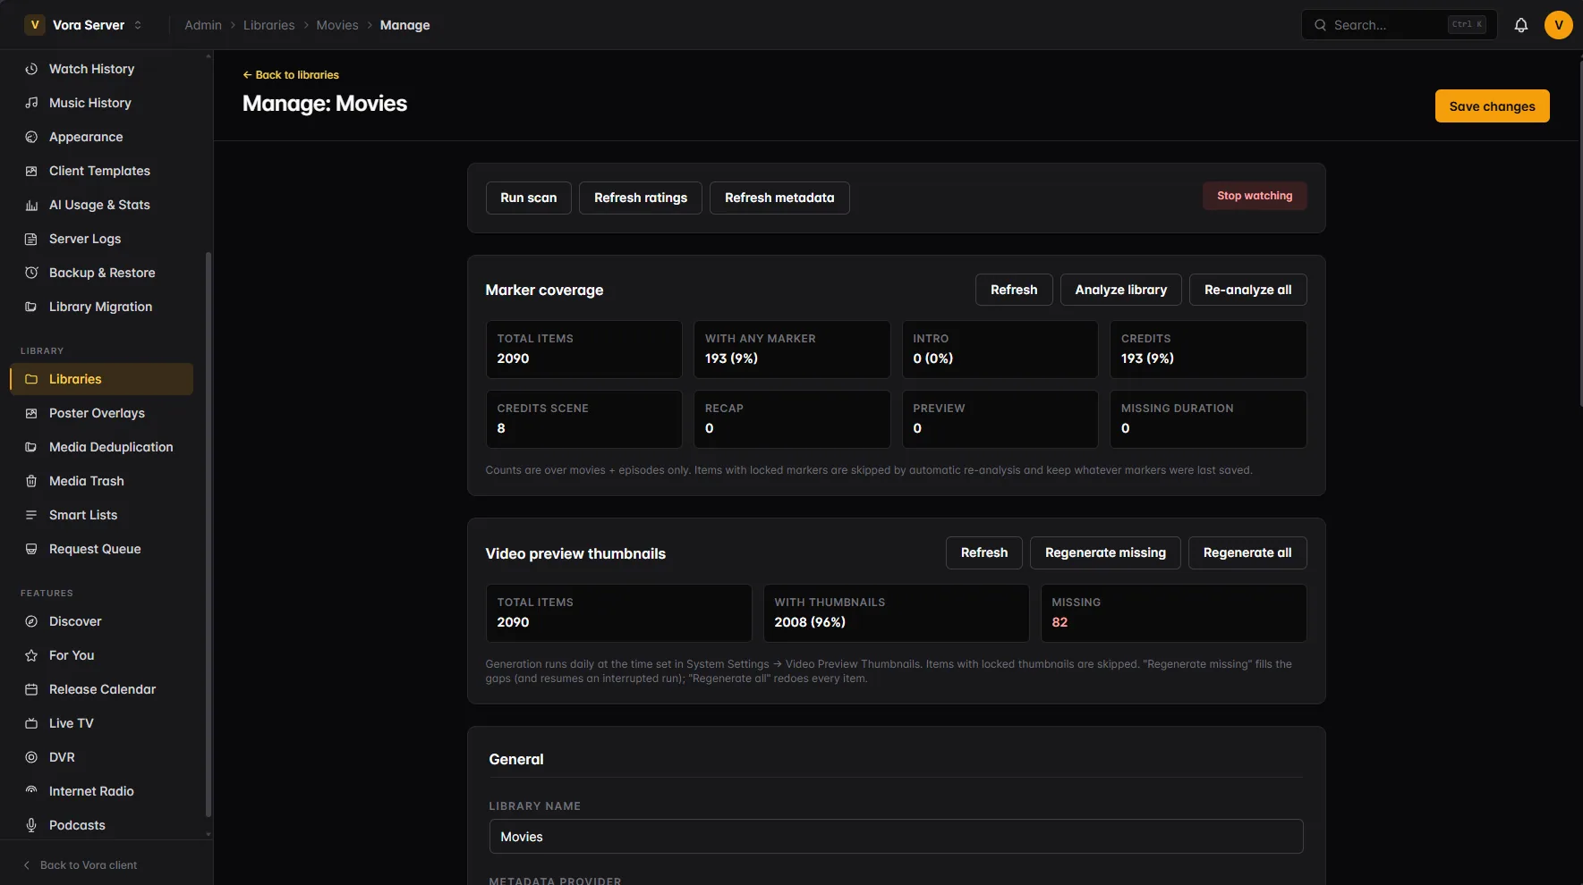Click the Release Calendar icon
The width and height of the screenshot is (1583, 885).
[x=31, y=689]
